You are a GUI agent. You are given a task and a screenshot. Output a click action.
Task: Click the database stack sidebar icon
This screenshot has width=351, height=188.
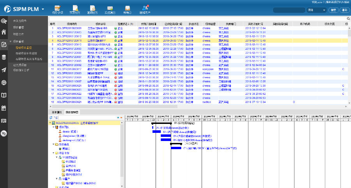4,57
